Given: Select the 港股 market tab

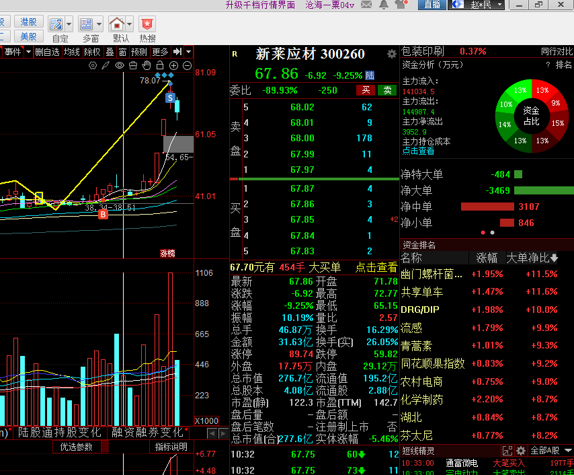Looking at the screenshot, I should (x=28, y=22).
